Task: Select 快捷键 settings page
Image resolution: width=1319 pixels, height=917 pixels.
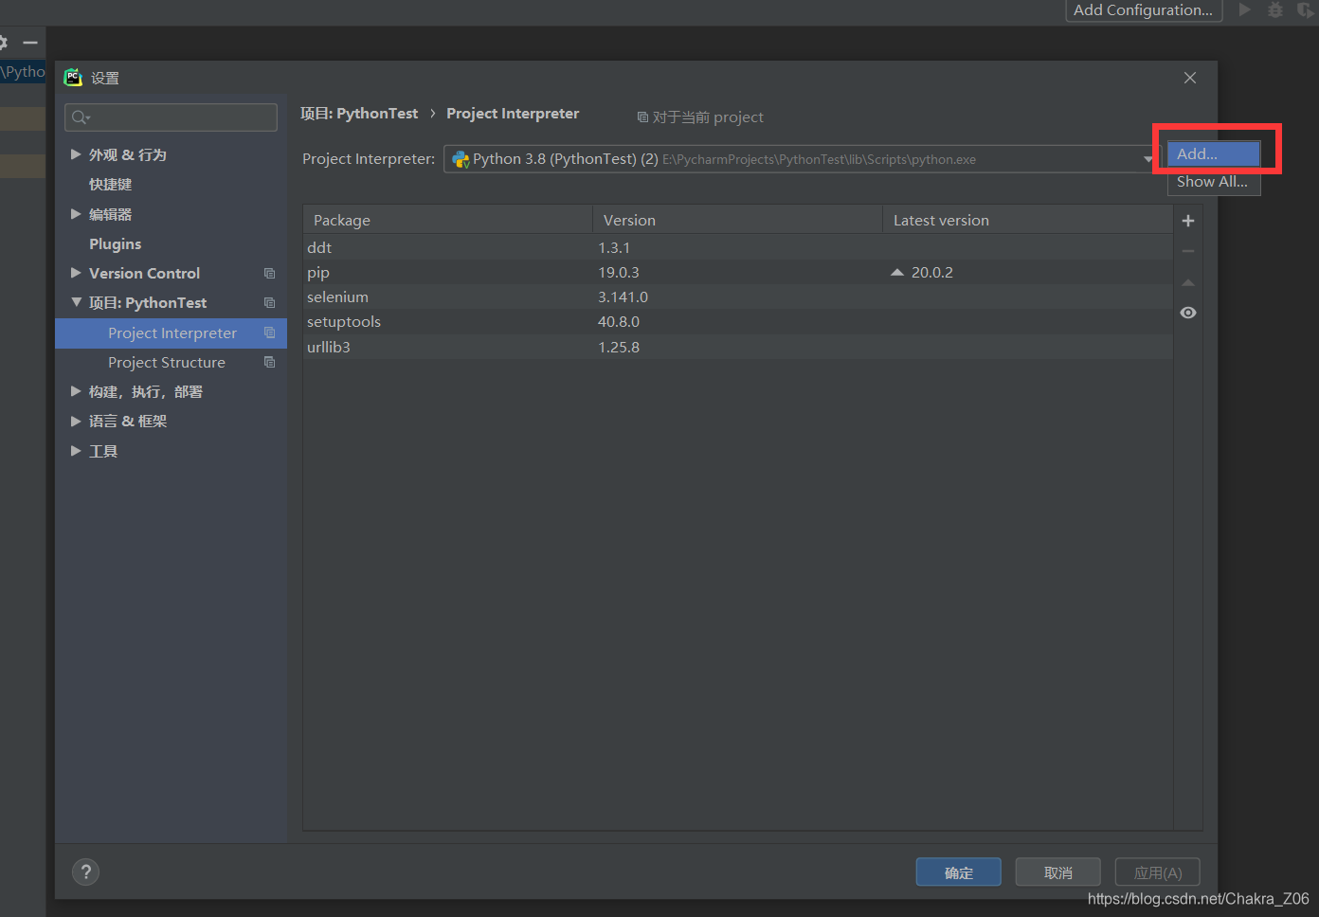Action: [111, 185]
